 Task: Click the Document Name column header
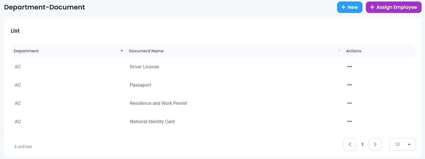[146, 51]
